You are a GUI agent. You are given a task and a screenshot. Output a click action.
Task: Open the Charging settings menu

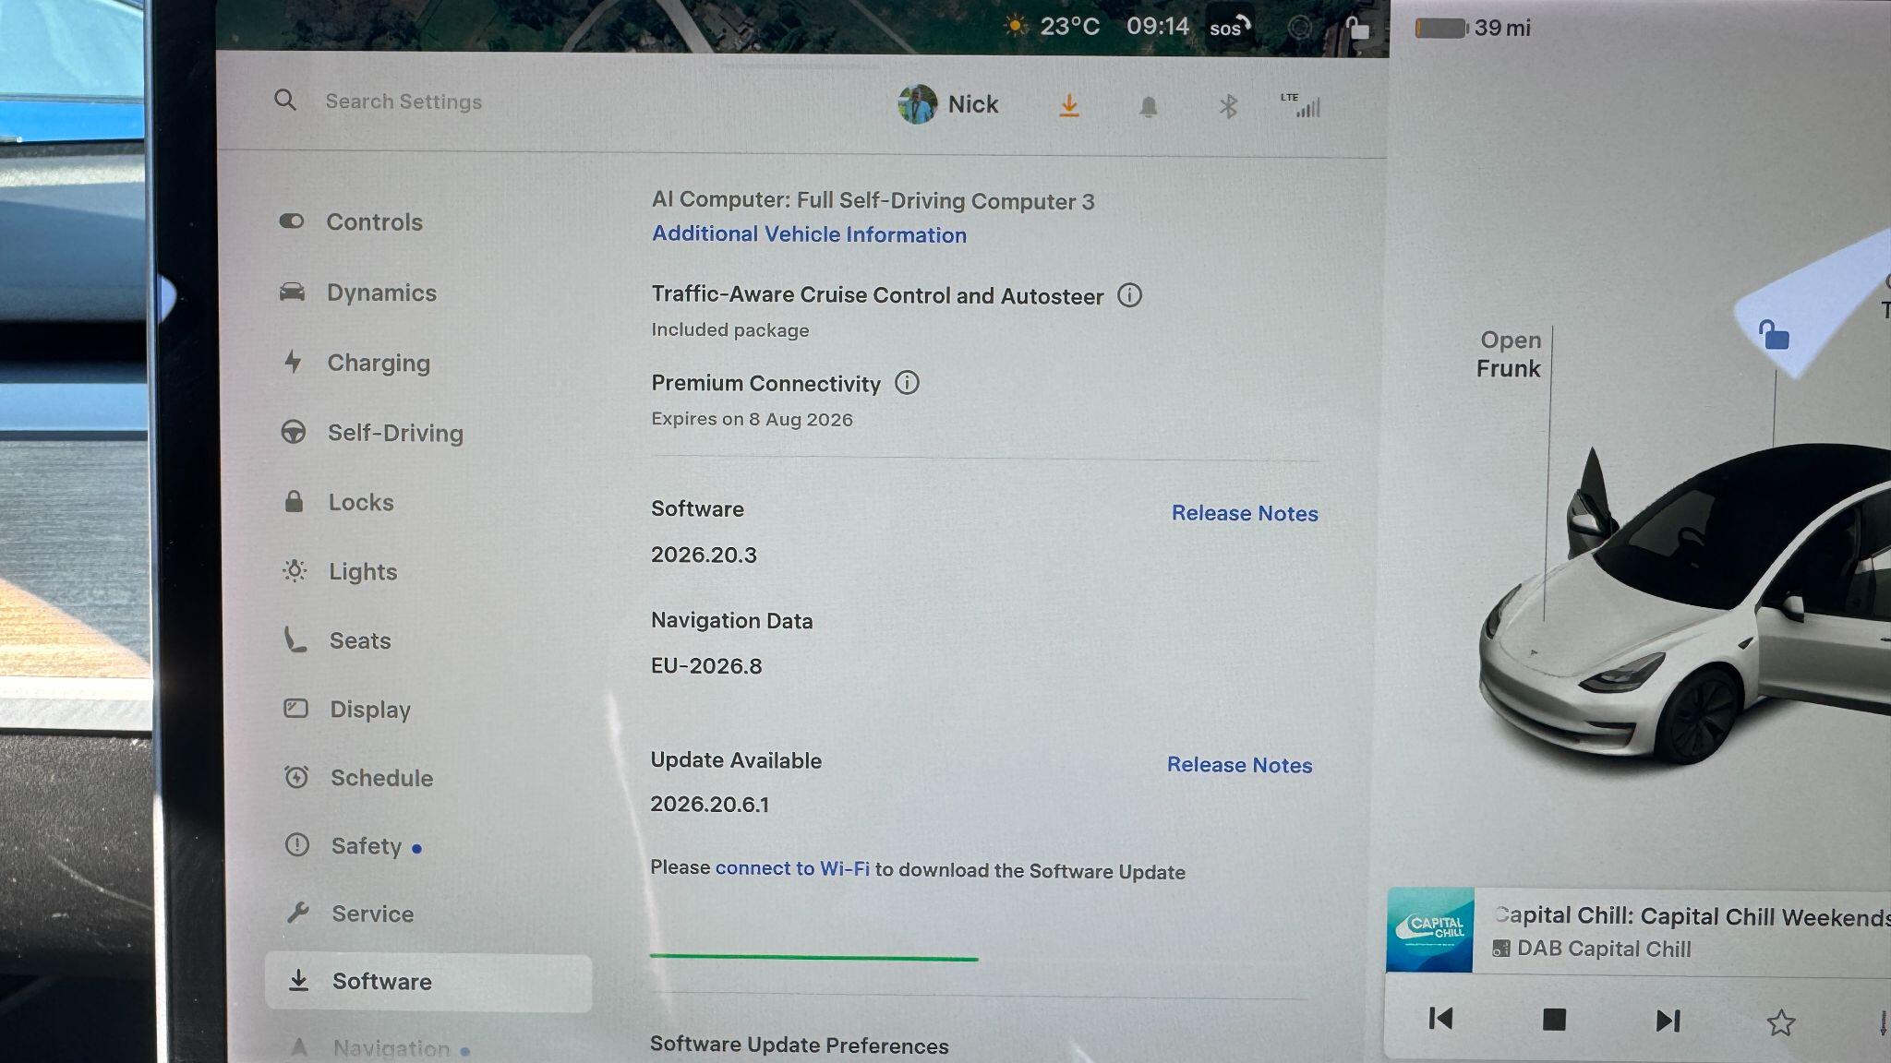point(355,363)
